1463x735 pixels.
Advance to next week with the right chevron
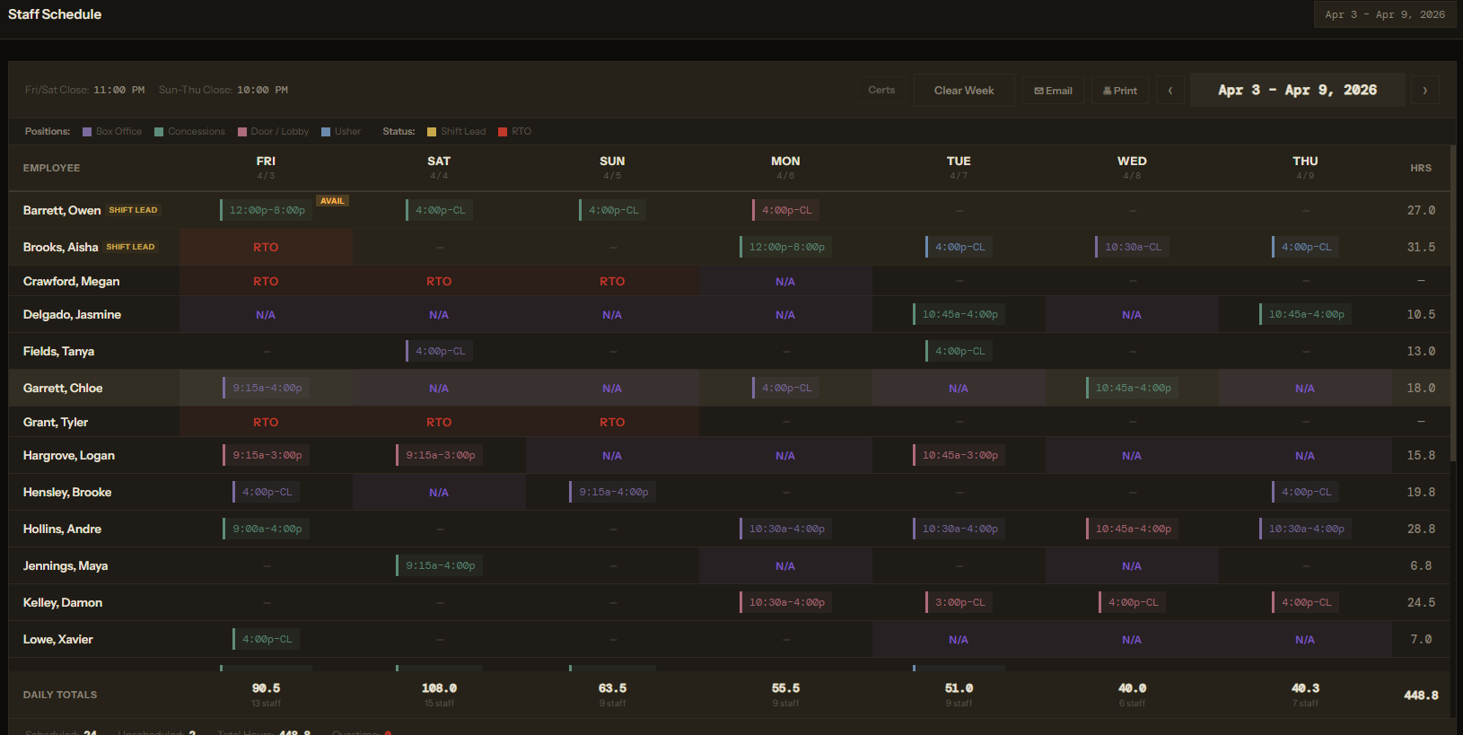click(1425, 91)
